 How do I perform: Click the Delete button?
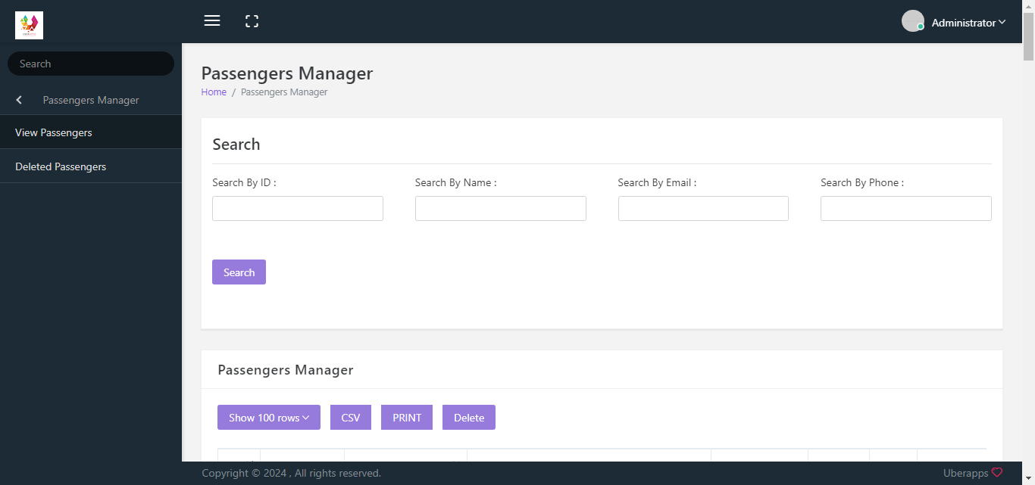(x=469, y=418)
